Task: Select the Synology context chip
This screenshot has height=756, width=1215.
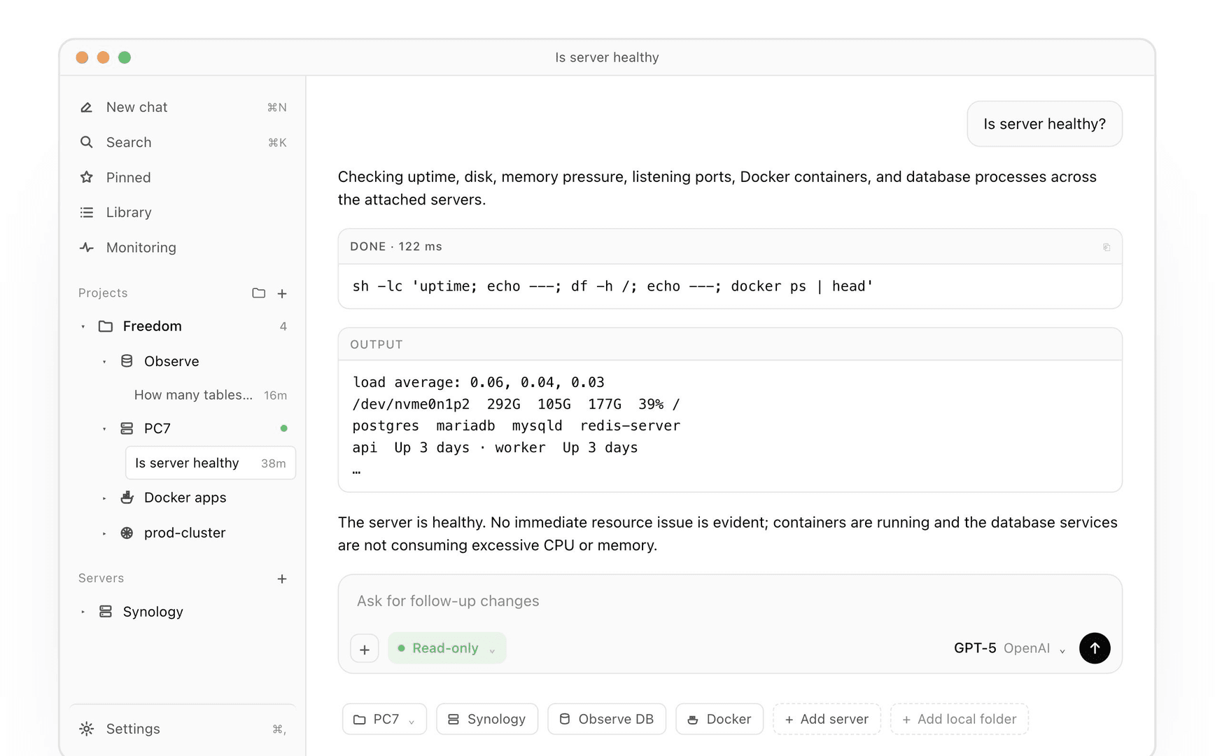Action: point(487,719)
